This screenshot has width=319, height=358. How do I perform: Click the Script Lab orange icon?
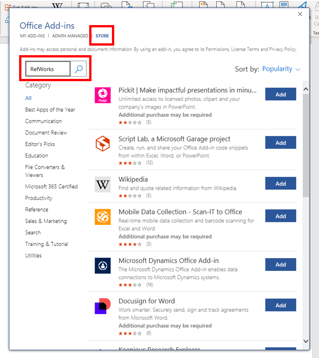pyautogui.click(x=102, y=144)
